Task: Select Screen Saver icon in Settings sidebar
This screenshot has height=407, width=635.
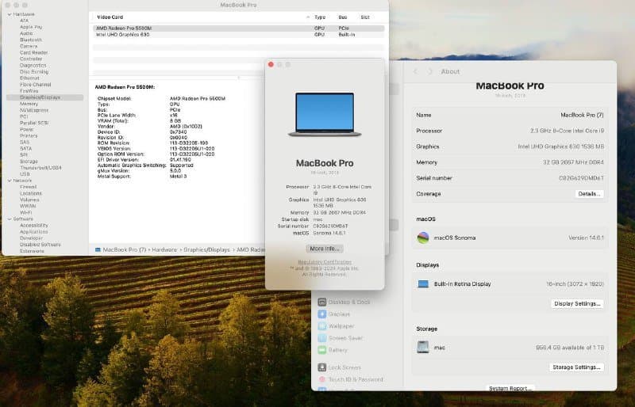Action: [x=322, y=338]
